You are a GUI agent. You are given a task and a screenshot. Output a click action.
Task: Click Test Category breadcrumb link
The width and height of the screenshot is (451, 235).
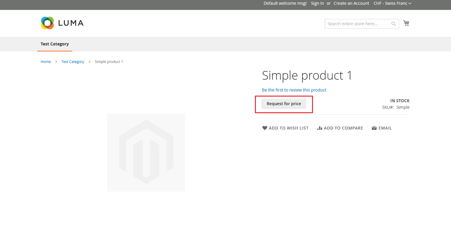point(73,62)
